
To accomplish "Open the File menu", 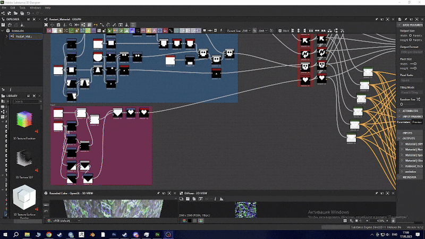I will 4,8.
